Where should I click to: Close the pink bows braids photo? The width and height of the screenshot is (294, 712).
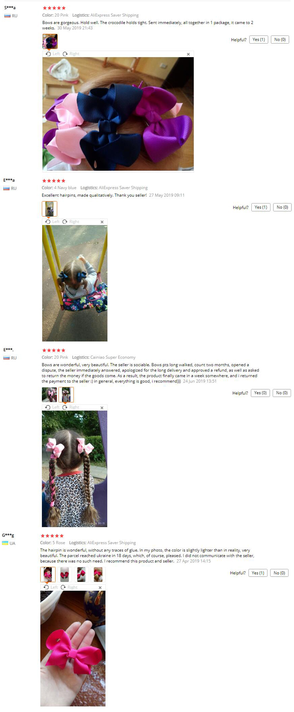click(102, 407)
